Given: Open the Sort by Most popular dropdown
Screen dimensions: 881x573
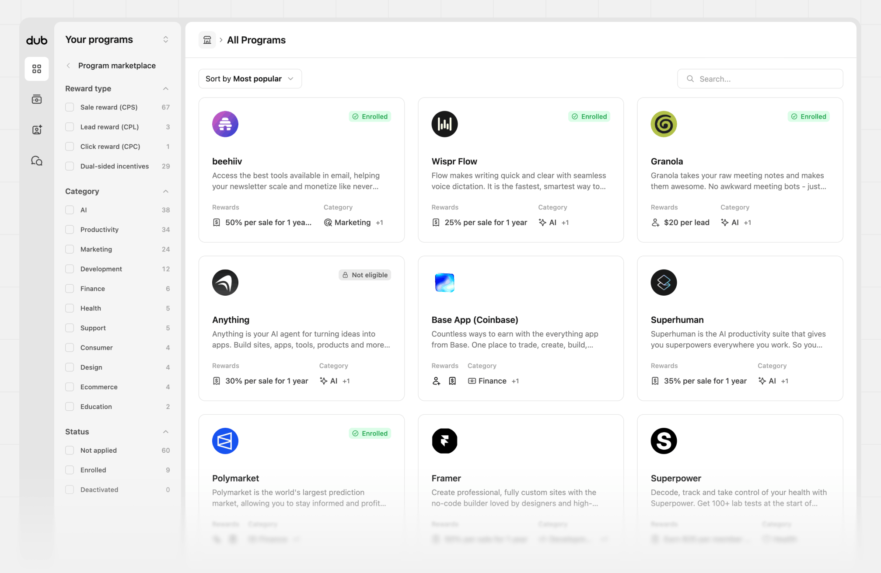Looking at the screenshot, I should (250, 79).
